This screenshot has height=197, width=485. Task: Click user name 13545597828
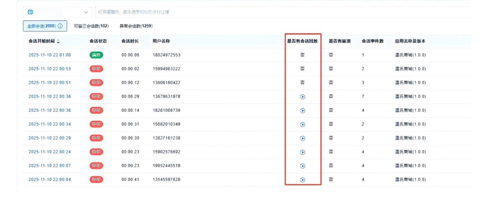point(166,180)
